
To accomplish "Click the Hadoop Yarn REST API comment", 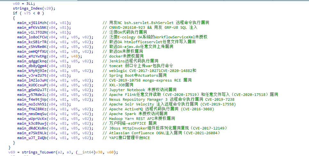I will click(x=139, y=119).
